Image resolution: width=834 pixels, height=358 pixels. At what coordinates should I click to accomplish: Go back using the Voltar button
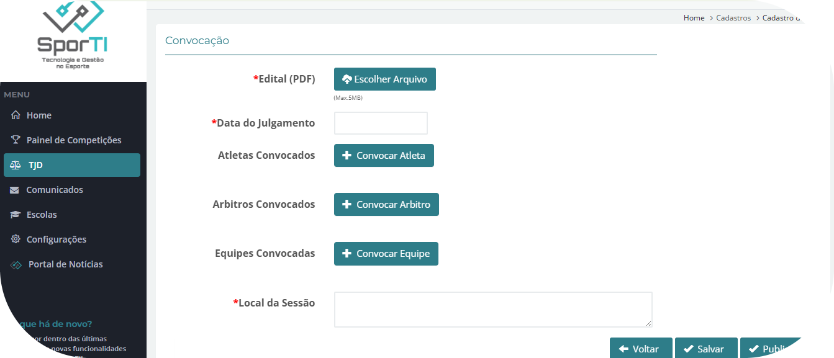click(640, 349)
